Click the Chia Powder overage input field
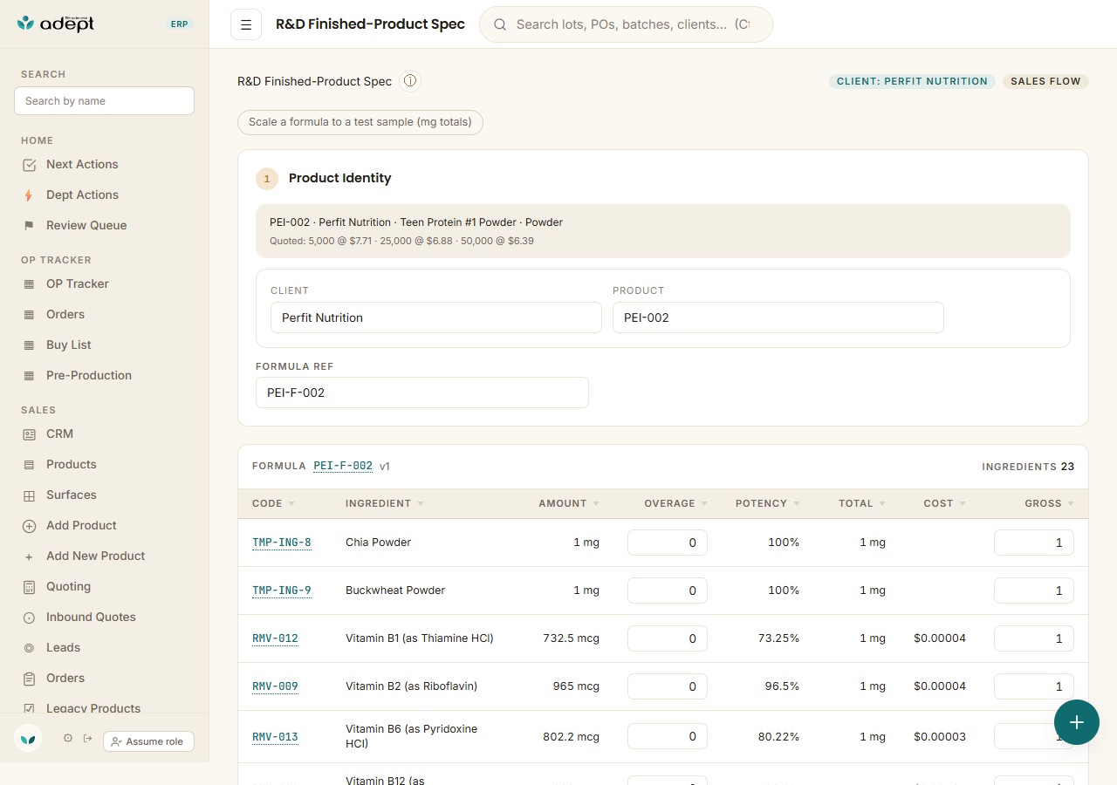 [668, 543]
